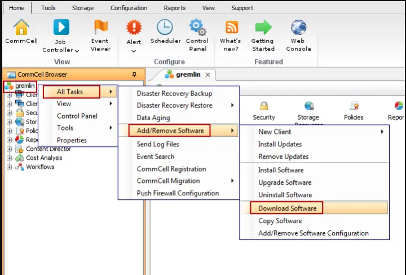Open CommCell Migration submenu

[179, 181]
